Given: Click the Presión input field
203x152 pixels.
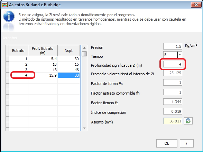Looking at the screenshot, I should click(173, 46).
